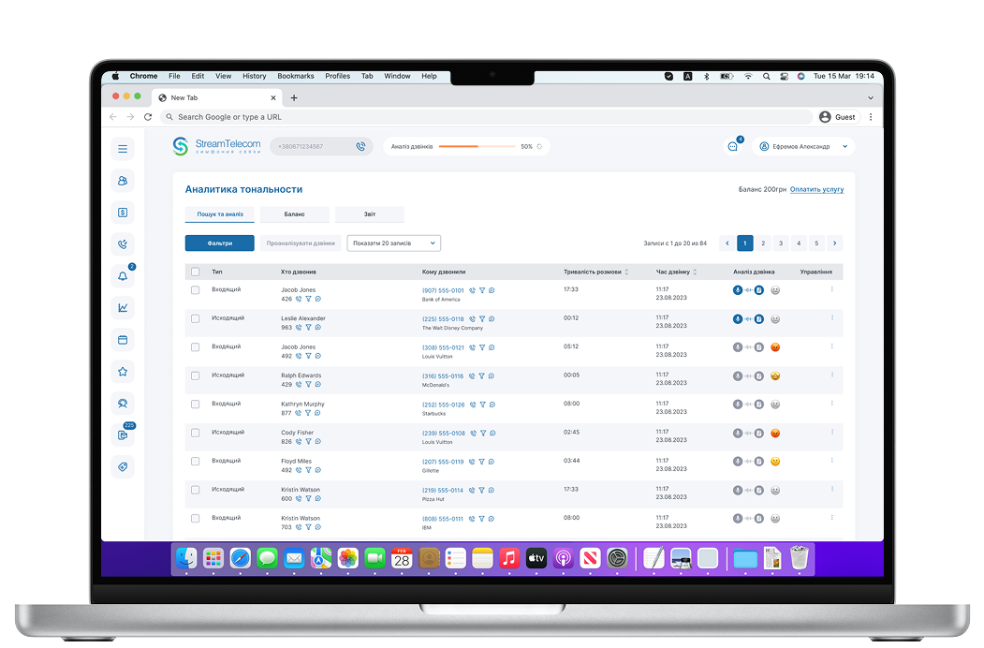Open the three-dot menu for Kathryn Murphy's row
Viewport: 984px width, 648px height.
[x=831, y=404]
